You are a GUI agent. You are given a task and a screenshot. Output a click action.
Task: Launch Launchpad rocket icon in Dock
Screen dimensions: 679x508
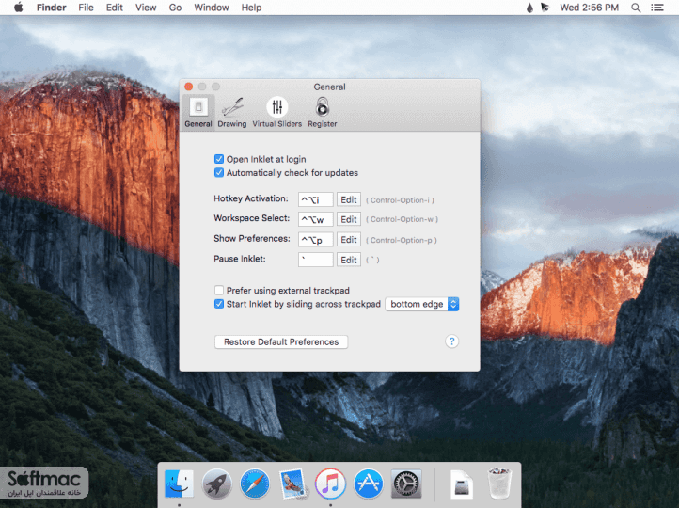point(216,484)
